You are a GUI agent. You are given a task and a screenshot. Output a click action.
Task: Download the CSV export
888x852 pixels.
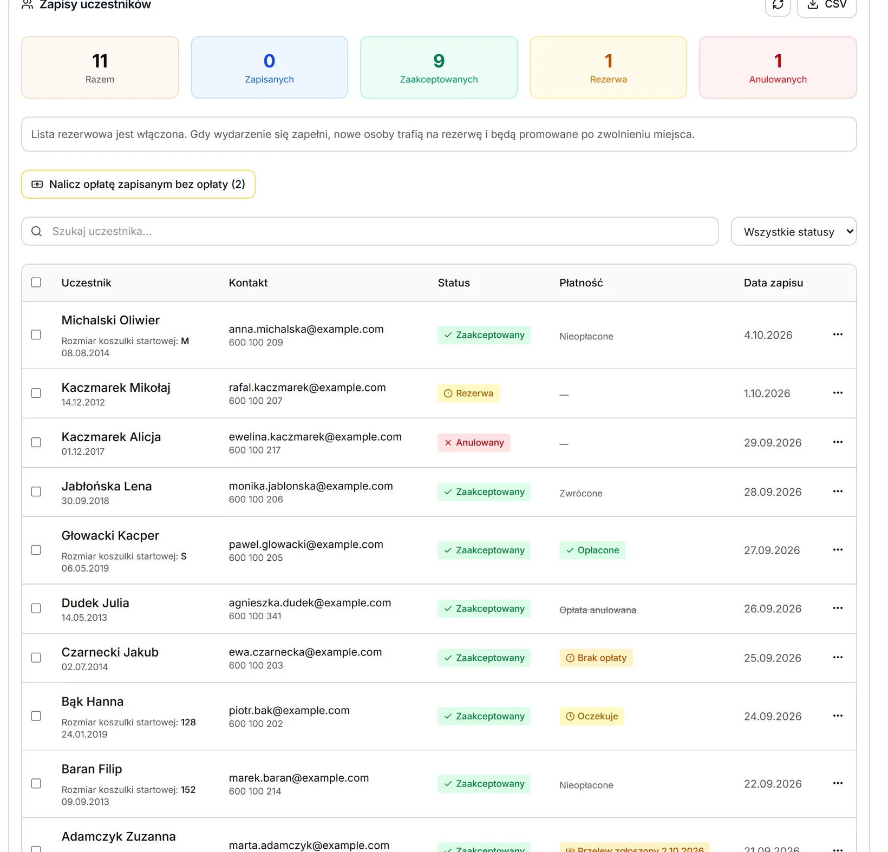tap(827, 5)
